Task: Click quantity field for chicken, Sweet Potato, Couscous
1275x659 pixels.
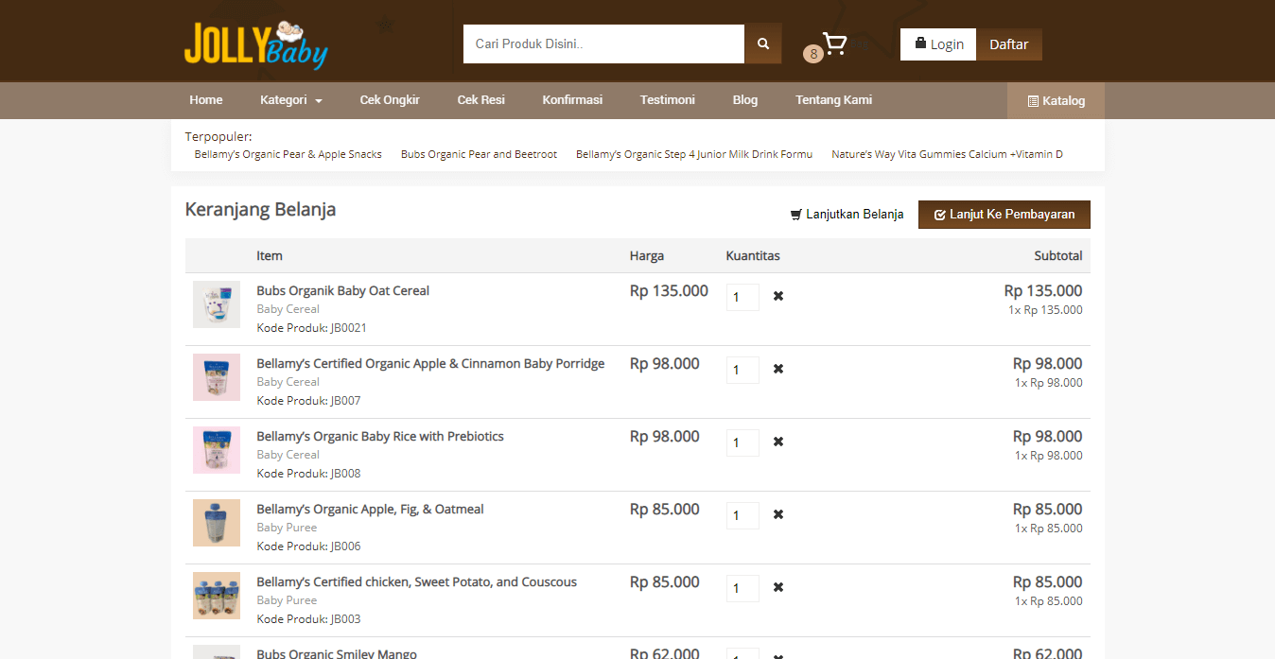Action: tap(742, 588)
